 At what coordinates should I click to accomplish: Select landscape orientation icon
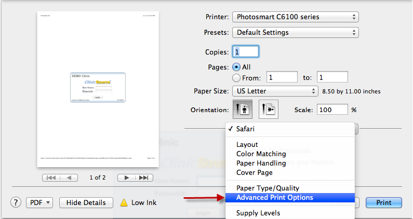coord(269,110)
